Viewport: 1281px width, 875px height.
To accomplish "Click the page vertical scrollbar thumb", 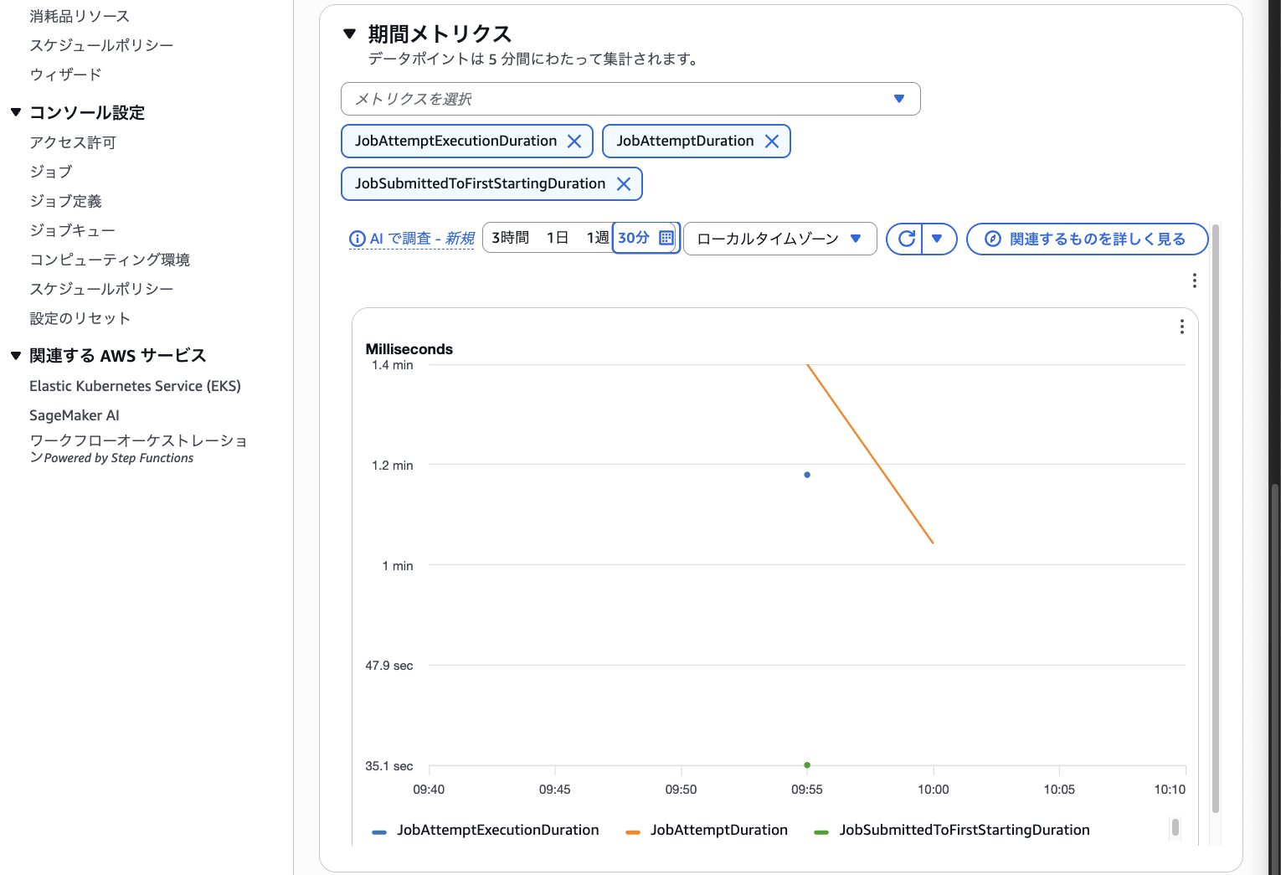I will [x=1275, y=678].
